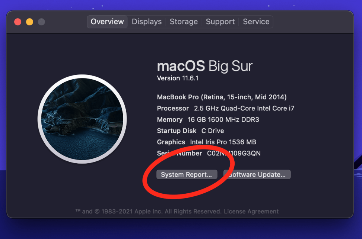This screenshot has height=239, width=362.
Task: Close the About This Mac window
Action: [18, 22]
